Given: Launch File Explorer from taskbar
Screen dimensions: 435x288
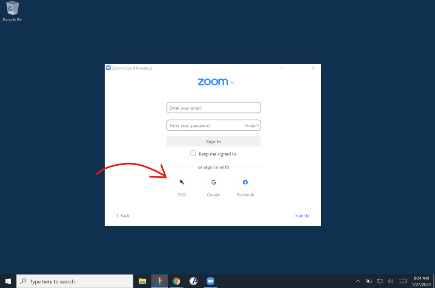Looking at the screenshot, I should click(x=142, y=281).
